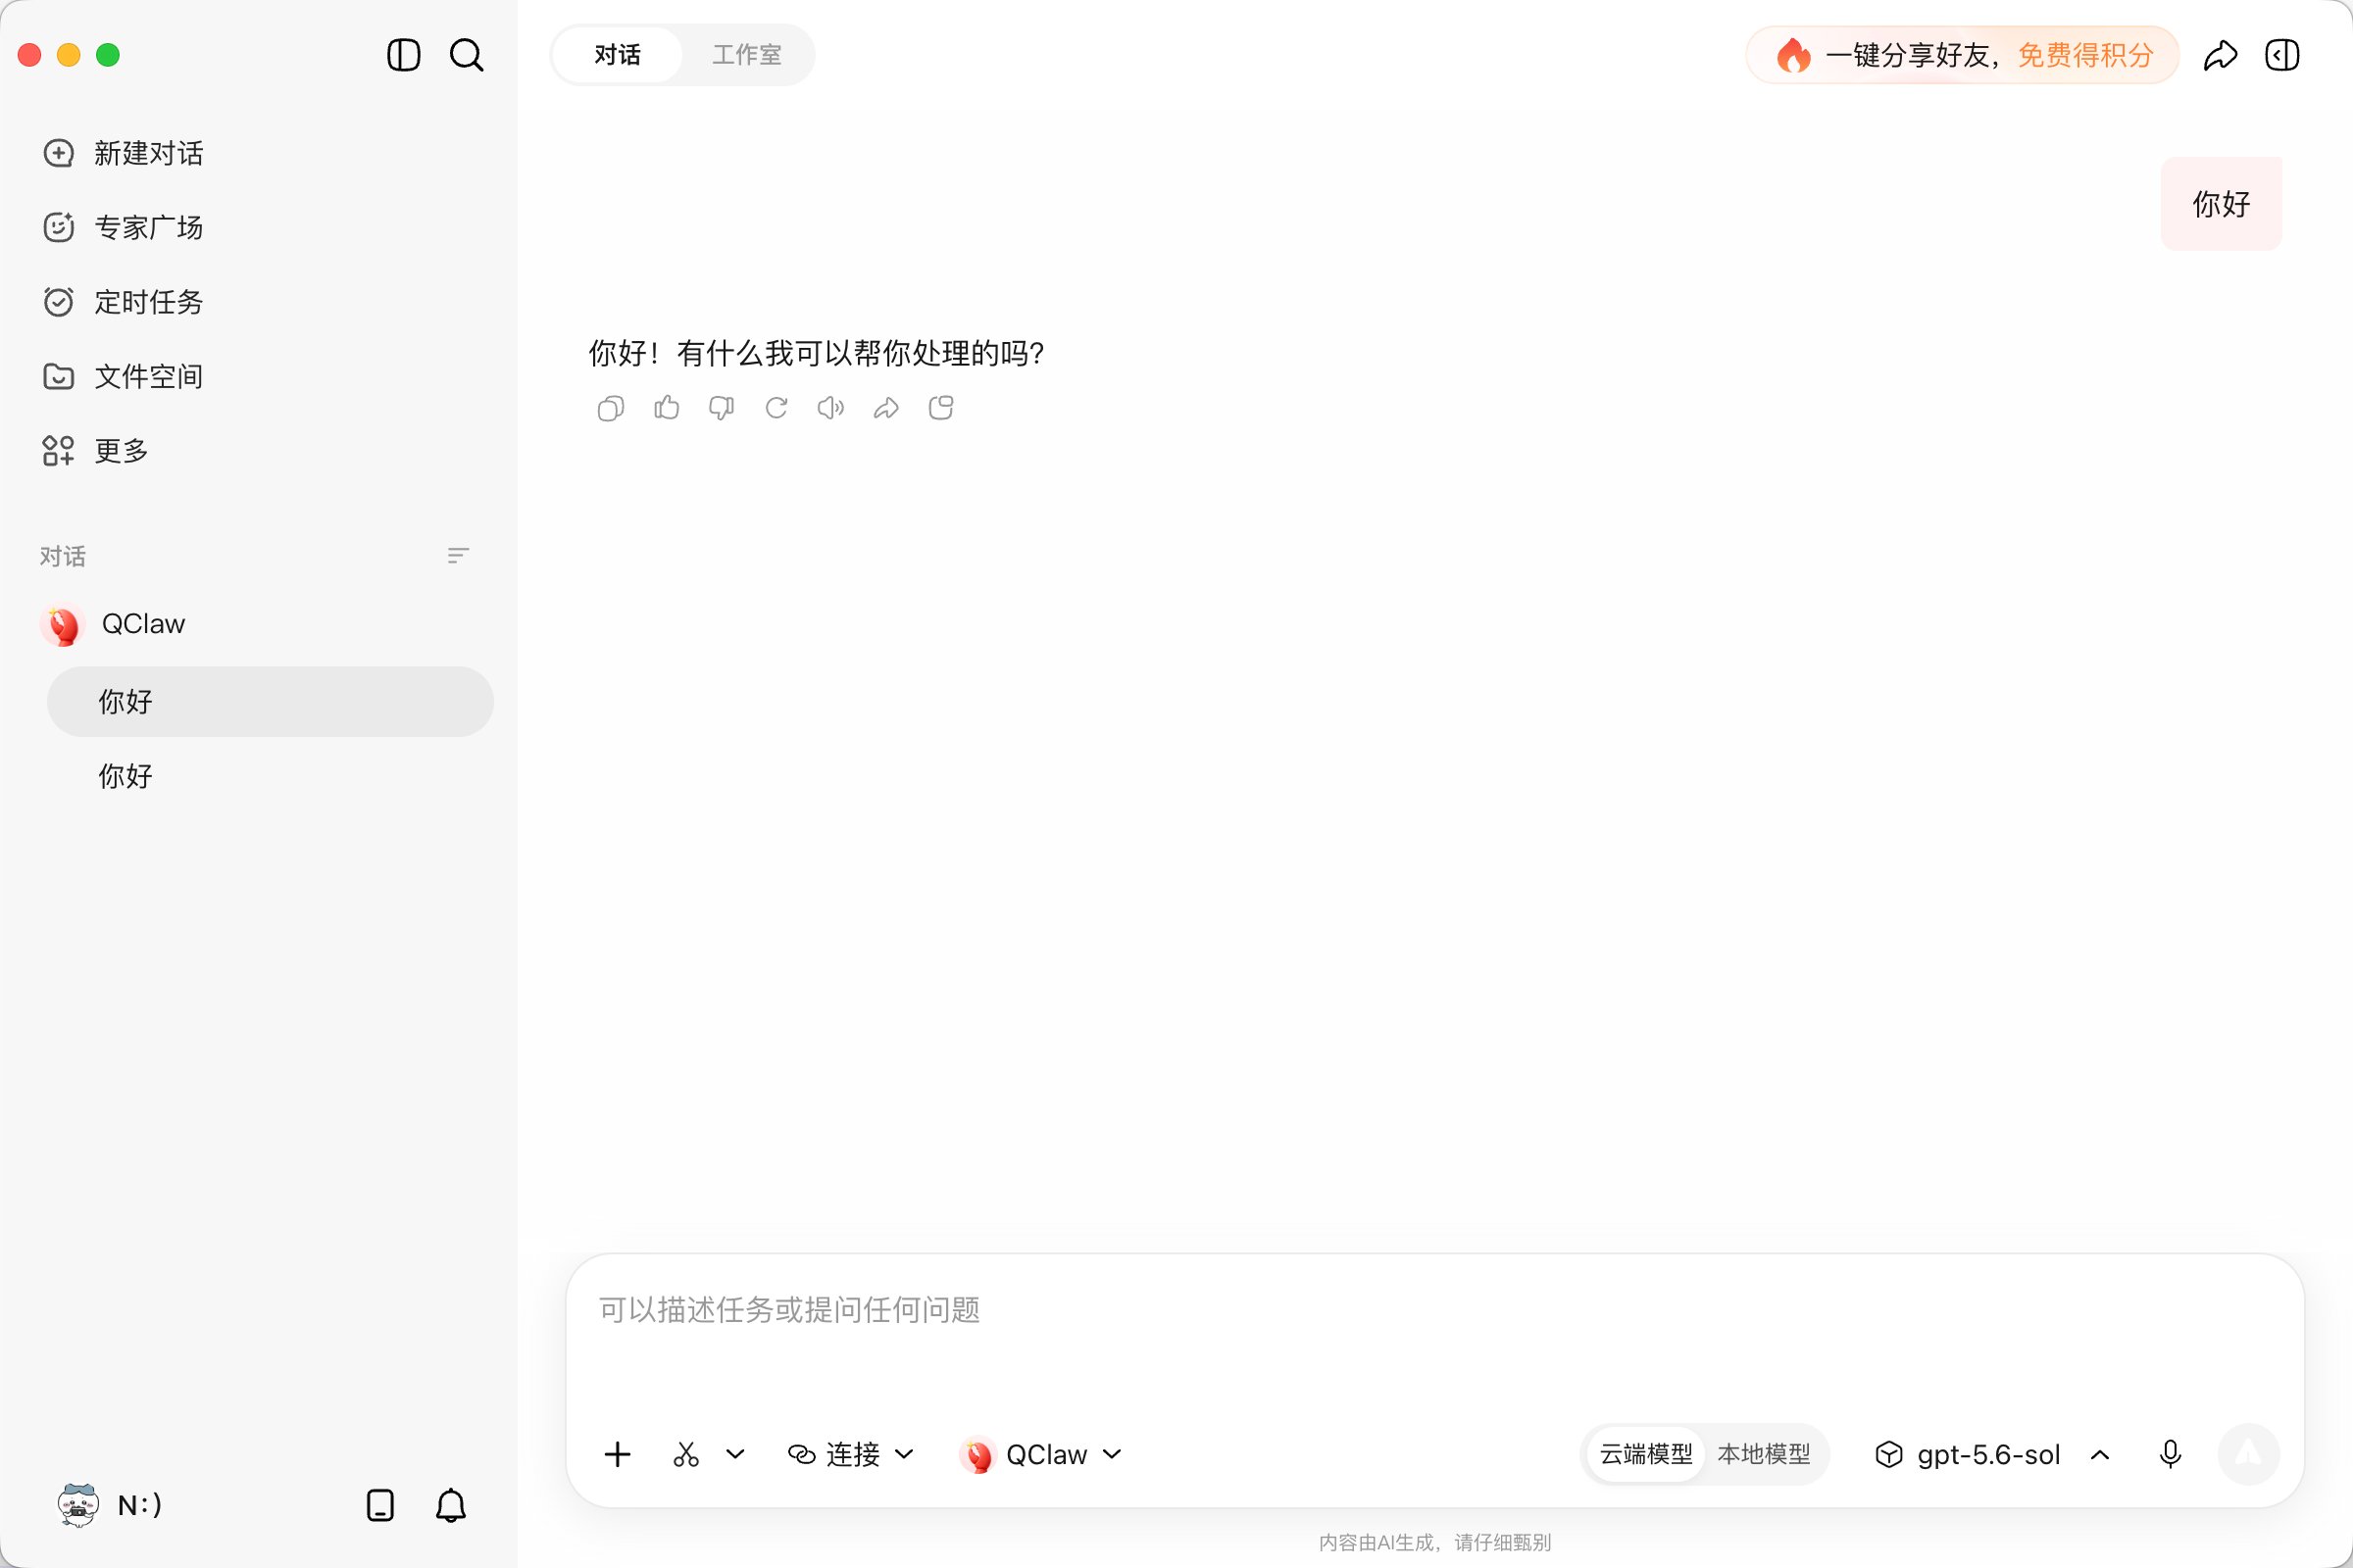Screen dimensions: 2353x1568
Task: Click the mobile device icon in the sidebar footer
Action: tap(380, 1505)
